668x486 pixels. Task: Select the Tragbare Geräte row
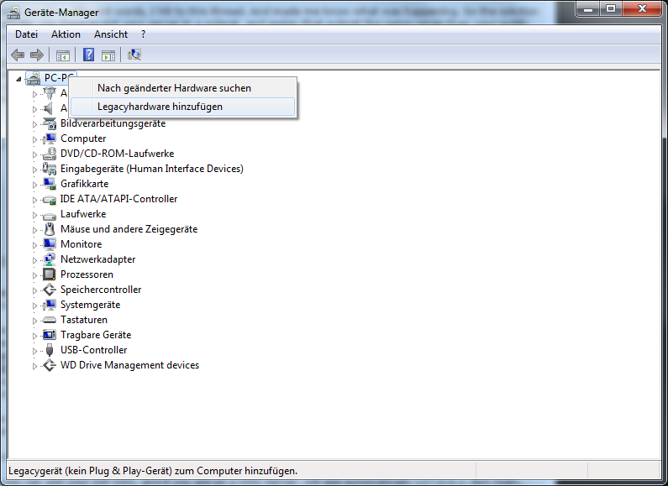(96, 335)
